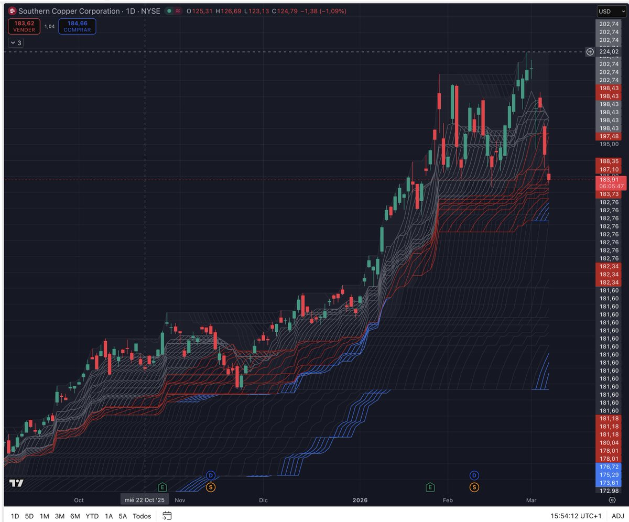Select the YTD range tab
This screenshot has height=522, width=629.
[92, 516]
